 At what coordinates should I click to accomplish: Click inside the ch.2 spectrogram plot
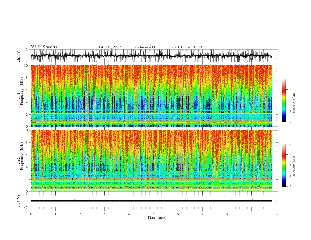pos(151,161)
